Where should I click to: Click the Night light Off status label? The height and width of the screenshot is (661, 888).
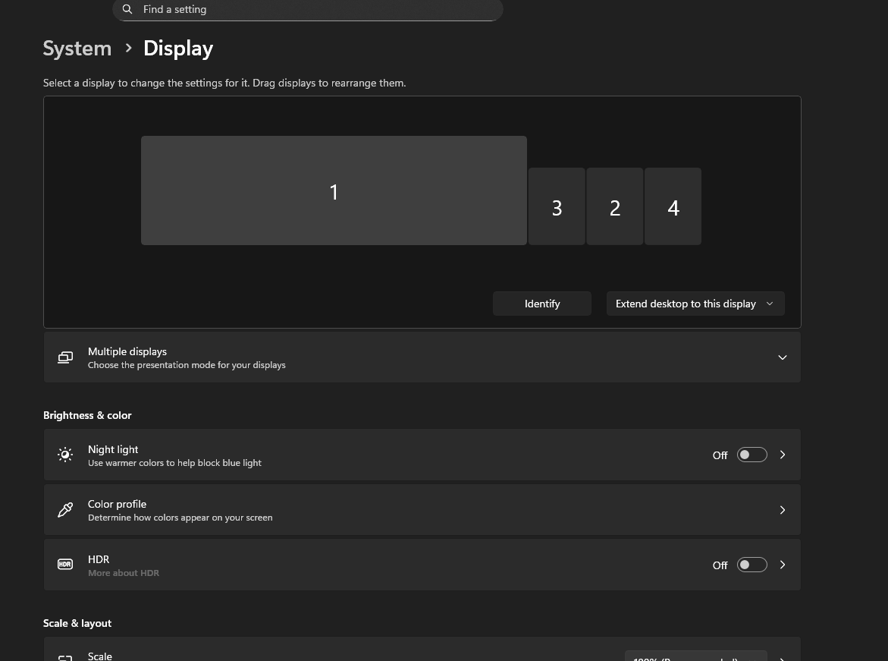coord(720,455)
